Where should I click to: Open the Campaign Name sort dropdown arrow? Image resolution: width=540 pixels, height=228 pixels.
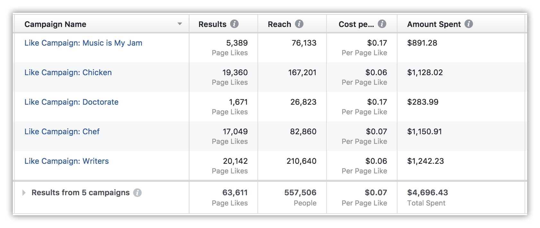[180, 24]
